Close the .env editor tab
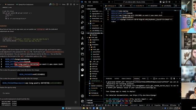The width and height of the screenshot is (196, 110). pos(130,6)
